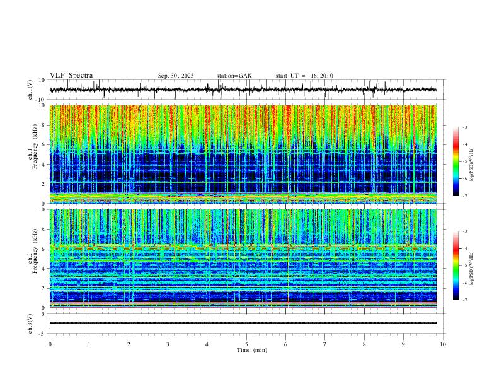499x386 pixels.
Task: Click the ch.3 voltage trace strip
Action: click(243, 323)
